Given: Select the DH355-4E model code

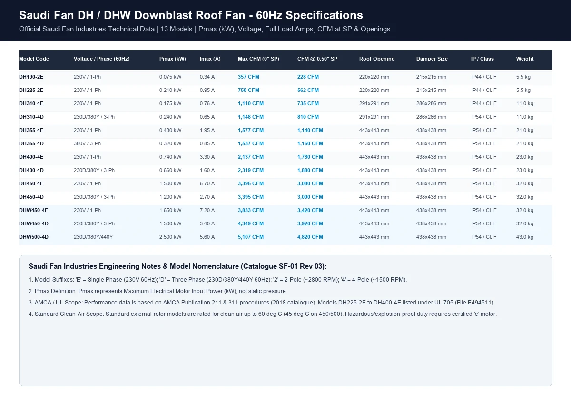Looking at the screenshot, I should coord(31,130).
